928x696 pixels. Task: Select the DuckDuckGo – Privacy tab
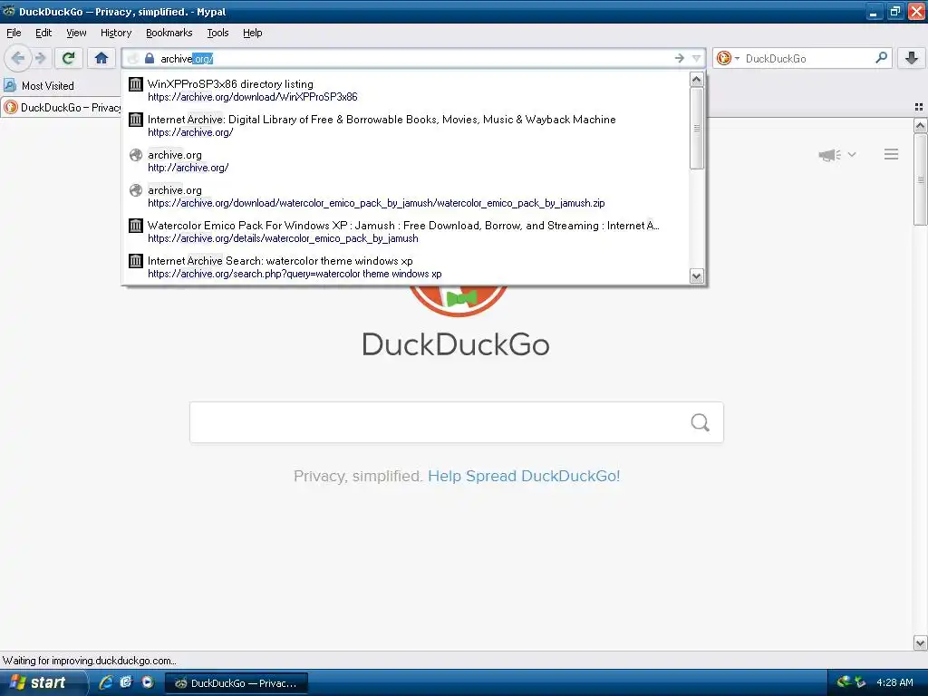point(61,107)
